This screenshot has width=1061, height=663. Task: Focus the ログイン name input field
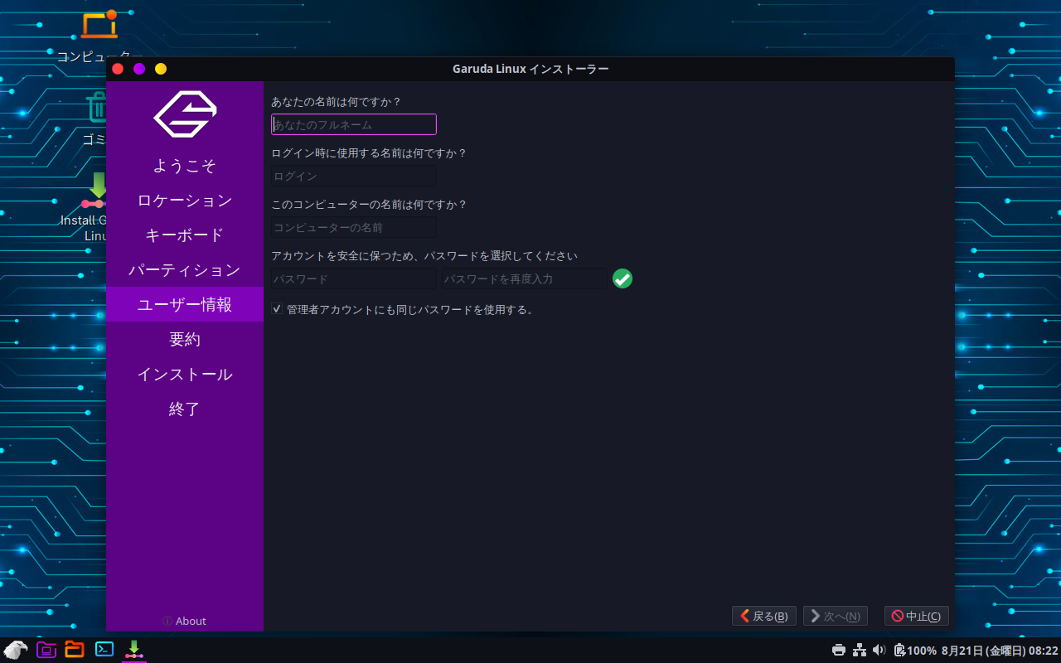[354, 176]
